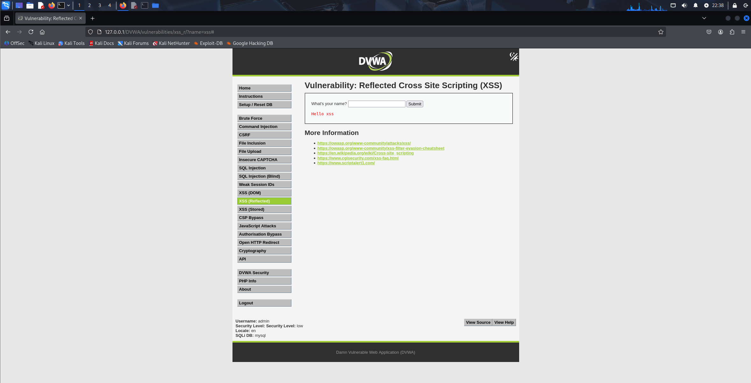This screenshot has height=383, width=751.
Task: Open tracking protection shield icon
Action: tap(90, 32)
